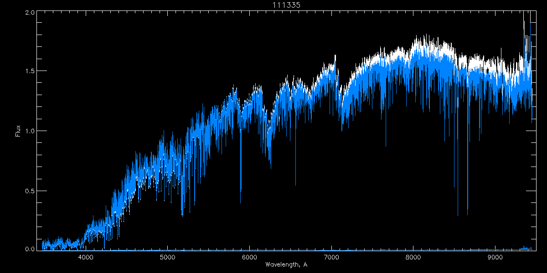Click the 0.5 flux tick label
The width and height of the screenshot is (547, 273).
(x=30, y=191)
